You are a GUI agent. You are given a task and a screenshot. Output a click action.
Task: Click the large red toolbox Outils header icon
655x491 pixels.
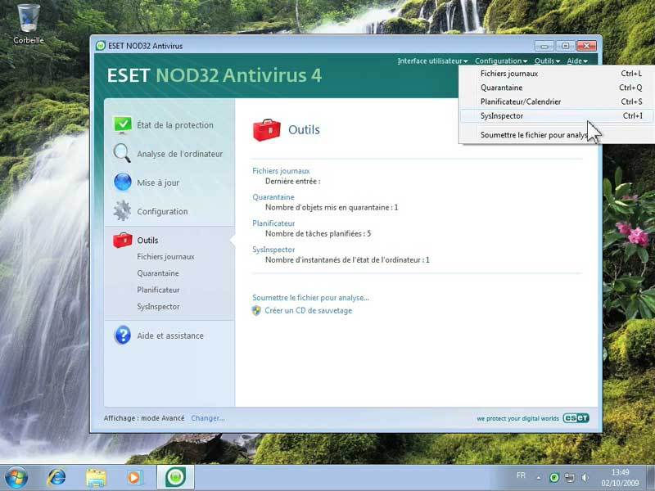tap(267, 130)
